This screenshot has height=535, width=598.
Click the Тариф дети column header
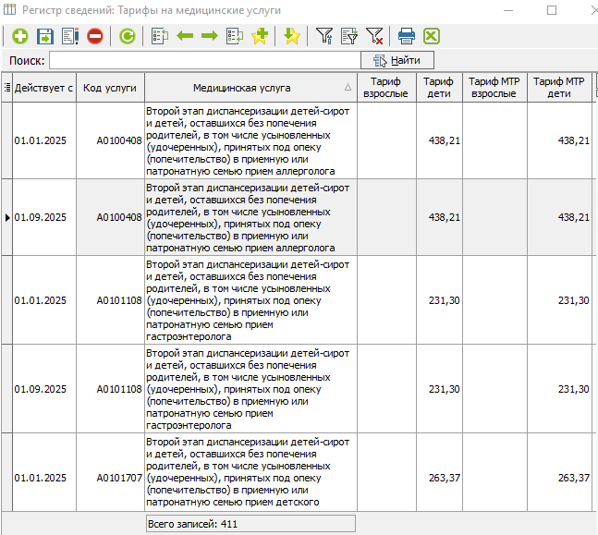pyautogui.click(x=438, y=88)
